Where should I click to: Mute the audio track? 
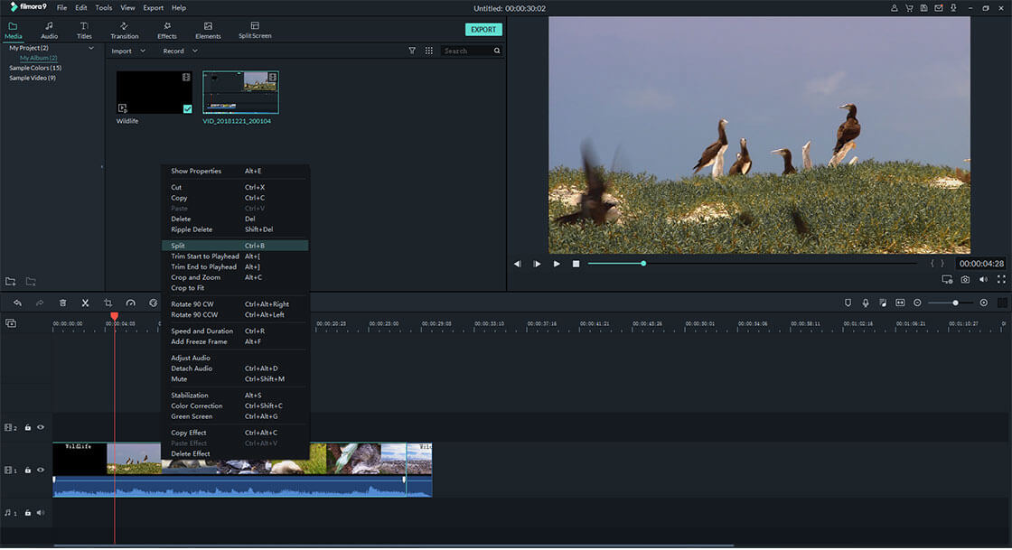pyautogui.click(x=39, y=512)
